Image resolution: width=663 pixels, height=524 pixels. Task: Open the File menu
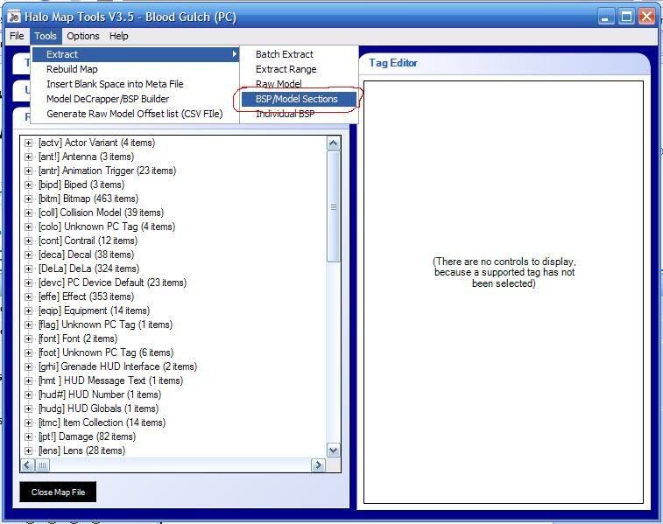17,37
